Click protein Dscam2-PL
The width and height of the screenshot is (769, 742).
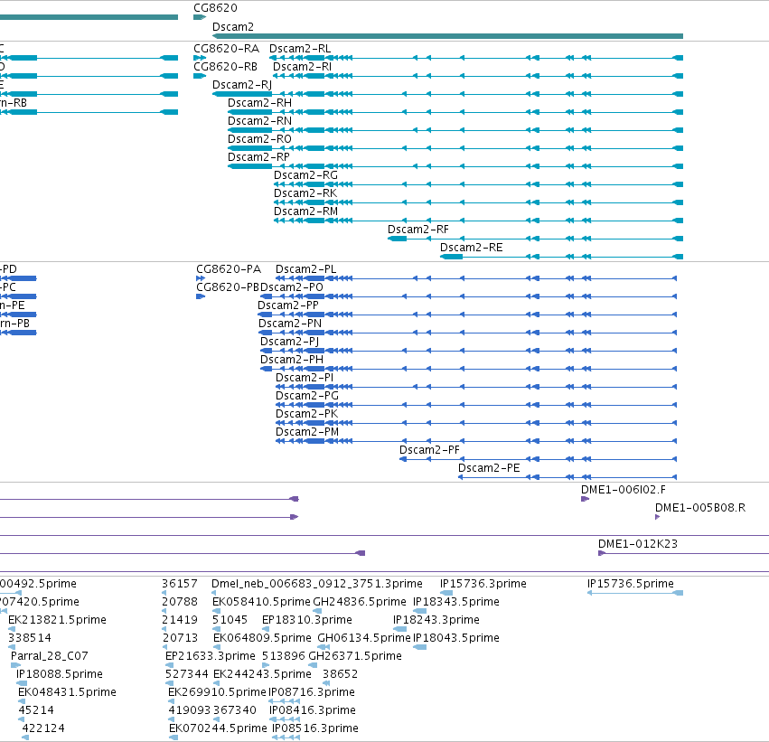point(476,278)
